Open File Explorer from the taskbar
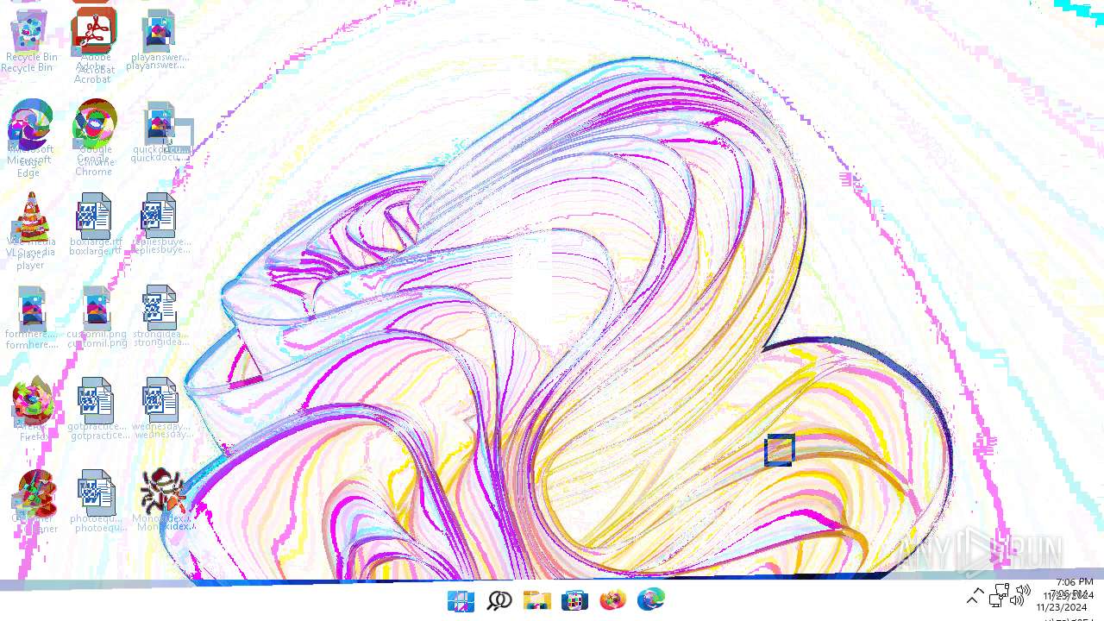 coord(536,600)
